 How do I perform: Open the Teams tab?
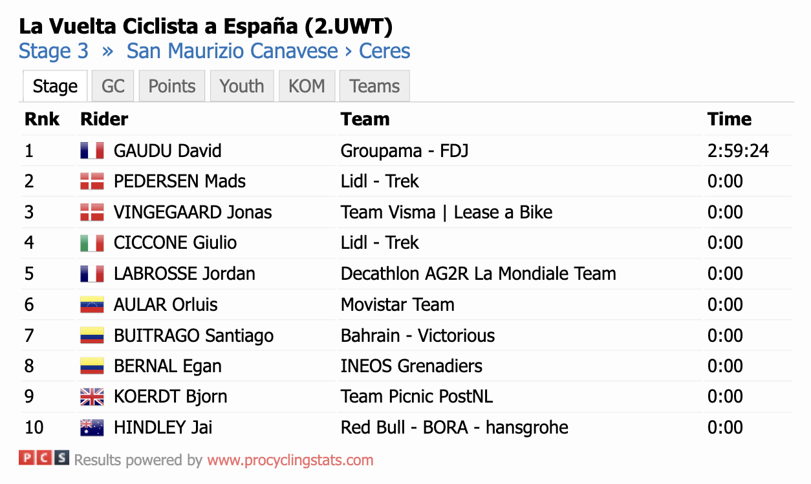374,86
